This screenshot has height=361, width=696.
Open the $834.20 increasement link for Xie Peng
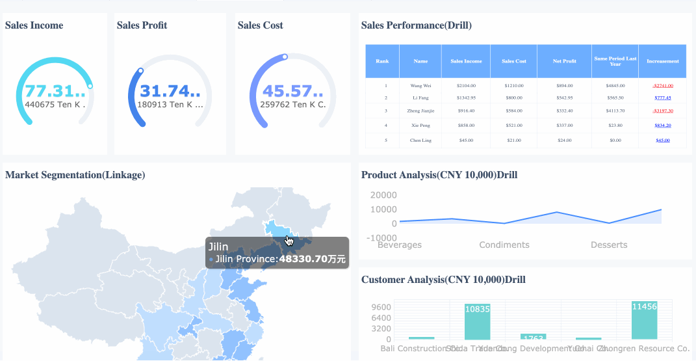[663, 126]
